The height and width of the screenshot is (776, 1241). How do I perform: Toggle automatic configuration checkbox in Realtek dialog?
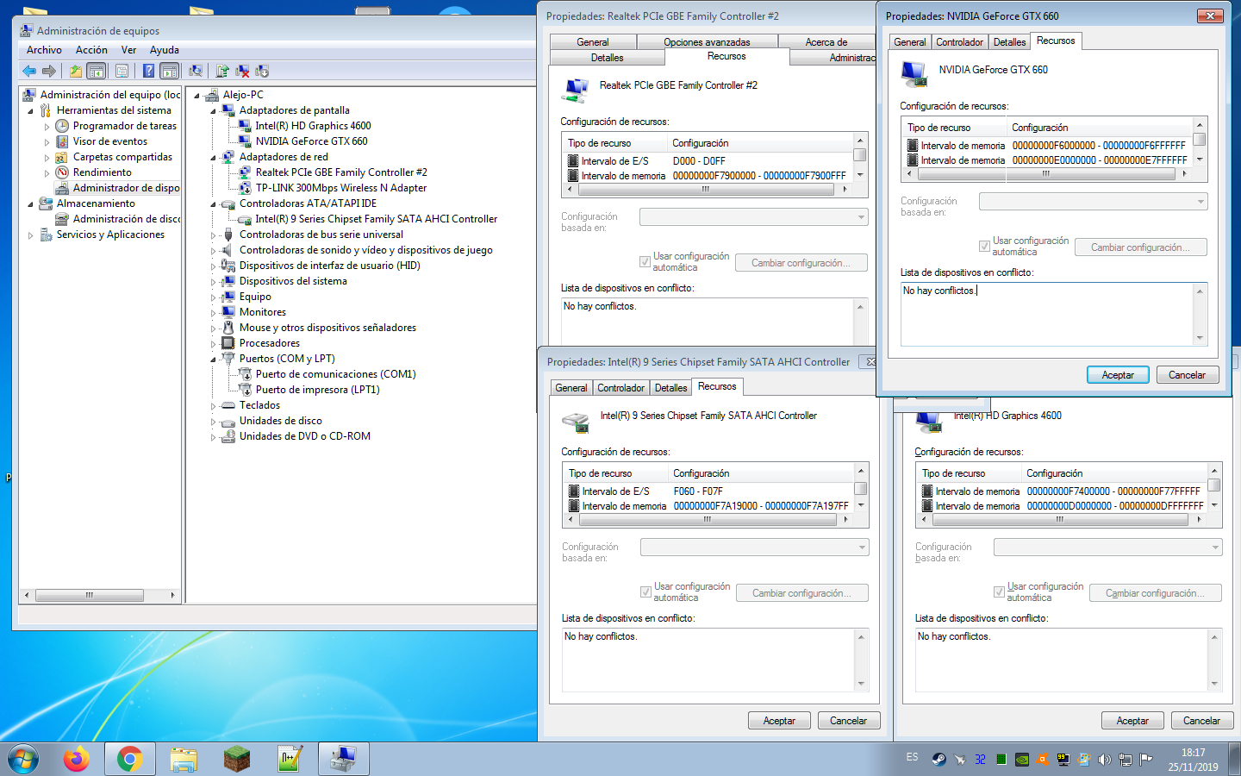tap(645, 261)
